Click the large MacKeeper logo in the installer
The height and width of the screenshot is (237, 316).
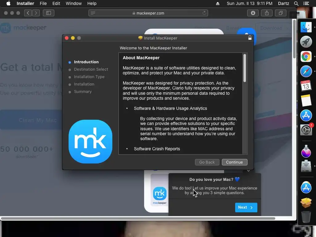90,141
